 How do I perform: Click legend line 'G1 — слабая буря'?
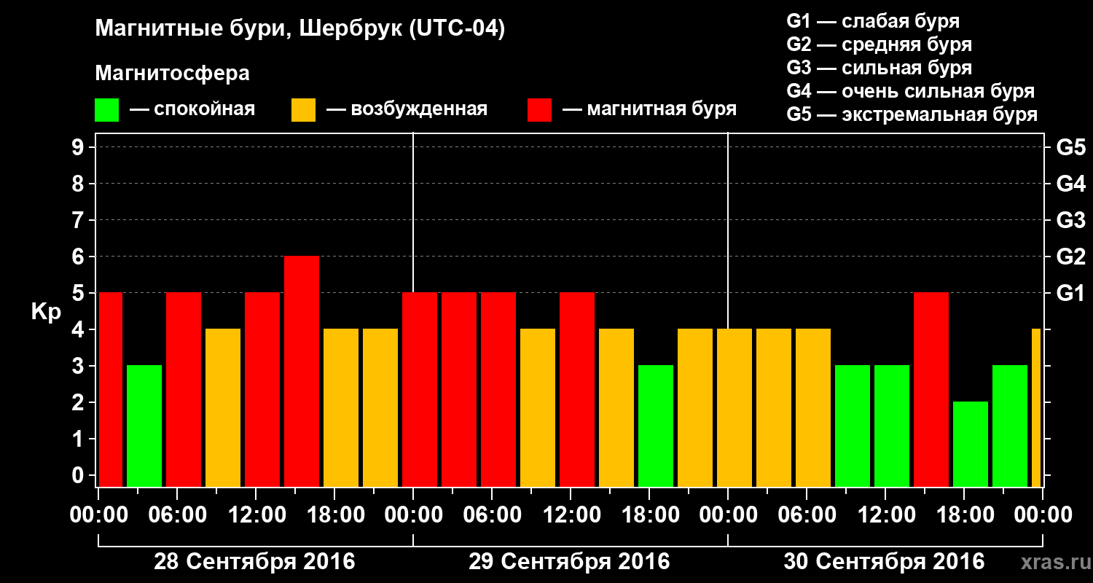[873, 21]
